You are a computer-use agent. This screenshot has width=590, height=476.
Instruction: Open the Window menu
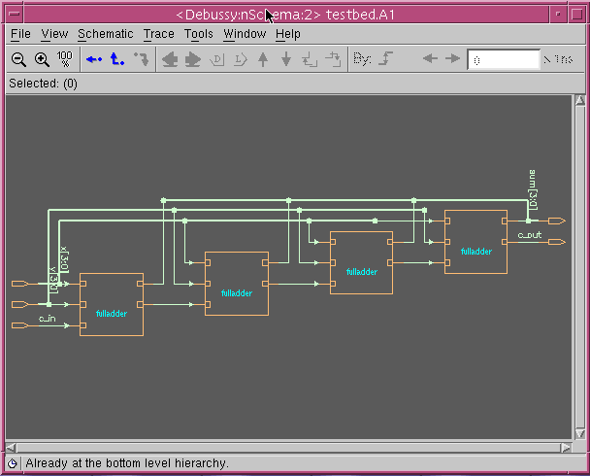pyautogui.click(x=245, y=34)
